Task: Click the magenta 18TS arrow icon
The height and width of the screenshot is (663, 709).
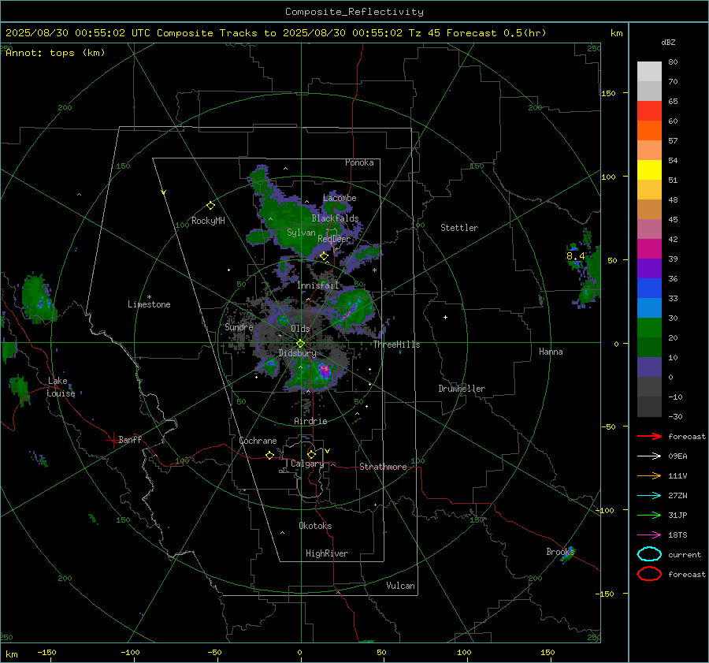Action: click(649, 535)
